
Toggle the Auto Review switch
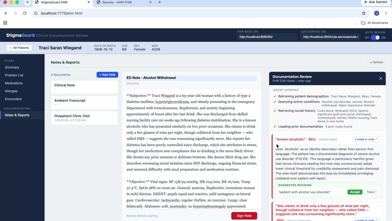375,37
